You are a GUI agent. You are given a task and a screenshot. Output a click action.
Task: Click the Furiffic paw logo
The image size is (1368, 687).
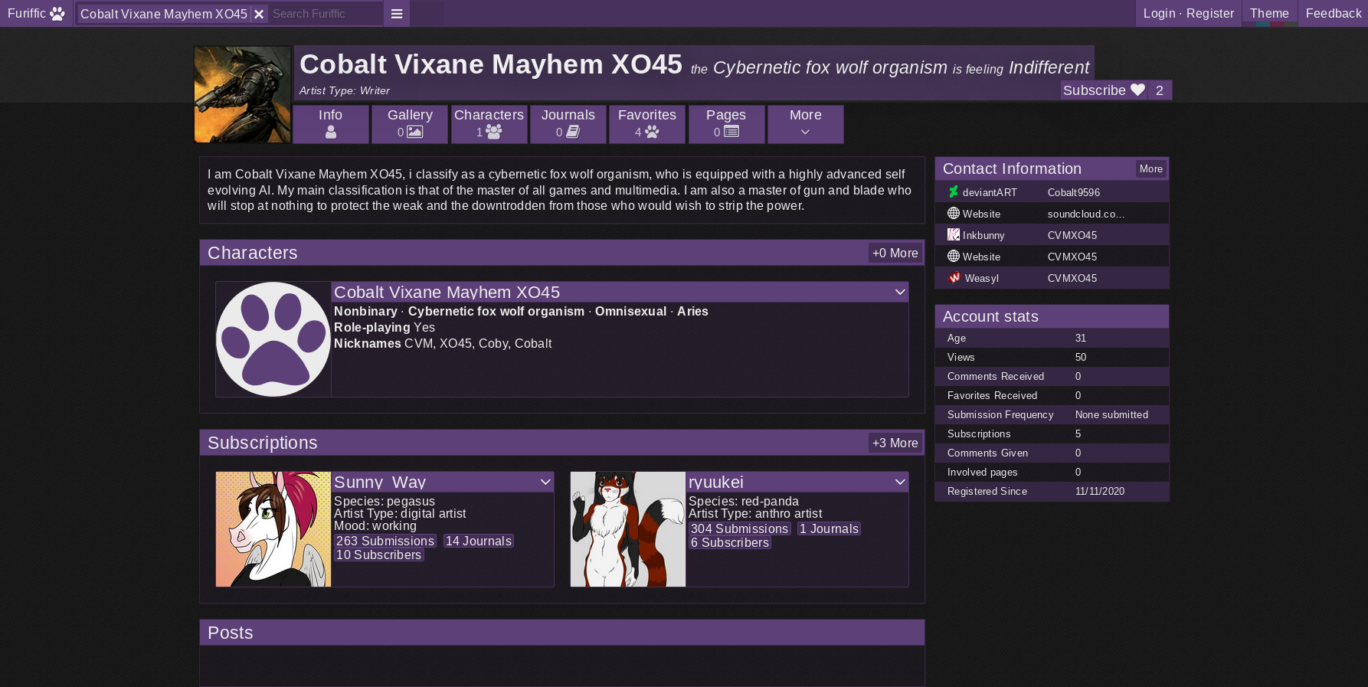pyautogui.click(x=36, y=13)
